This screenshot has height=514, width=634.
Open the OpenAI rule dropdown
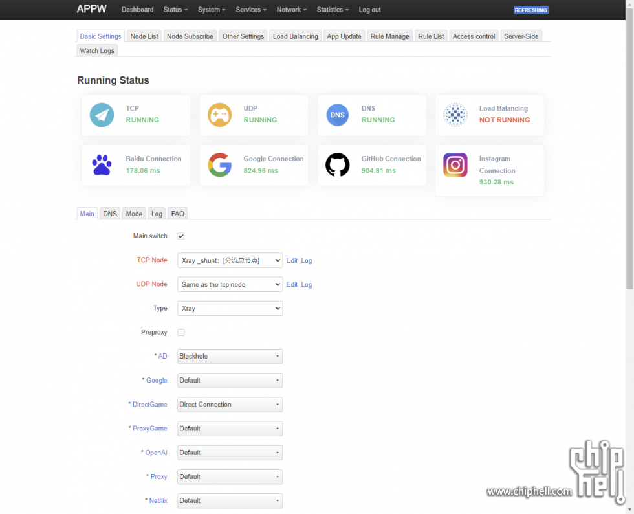click(x=230, y=453)
